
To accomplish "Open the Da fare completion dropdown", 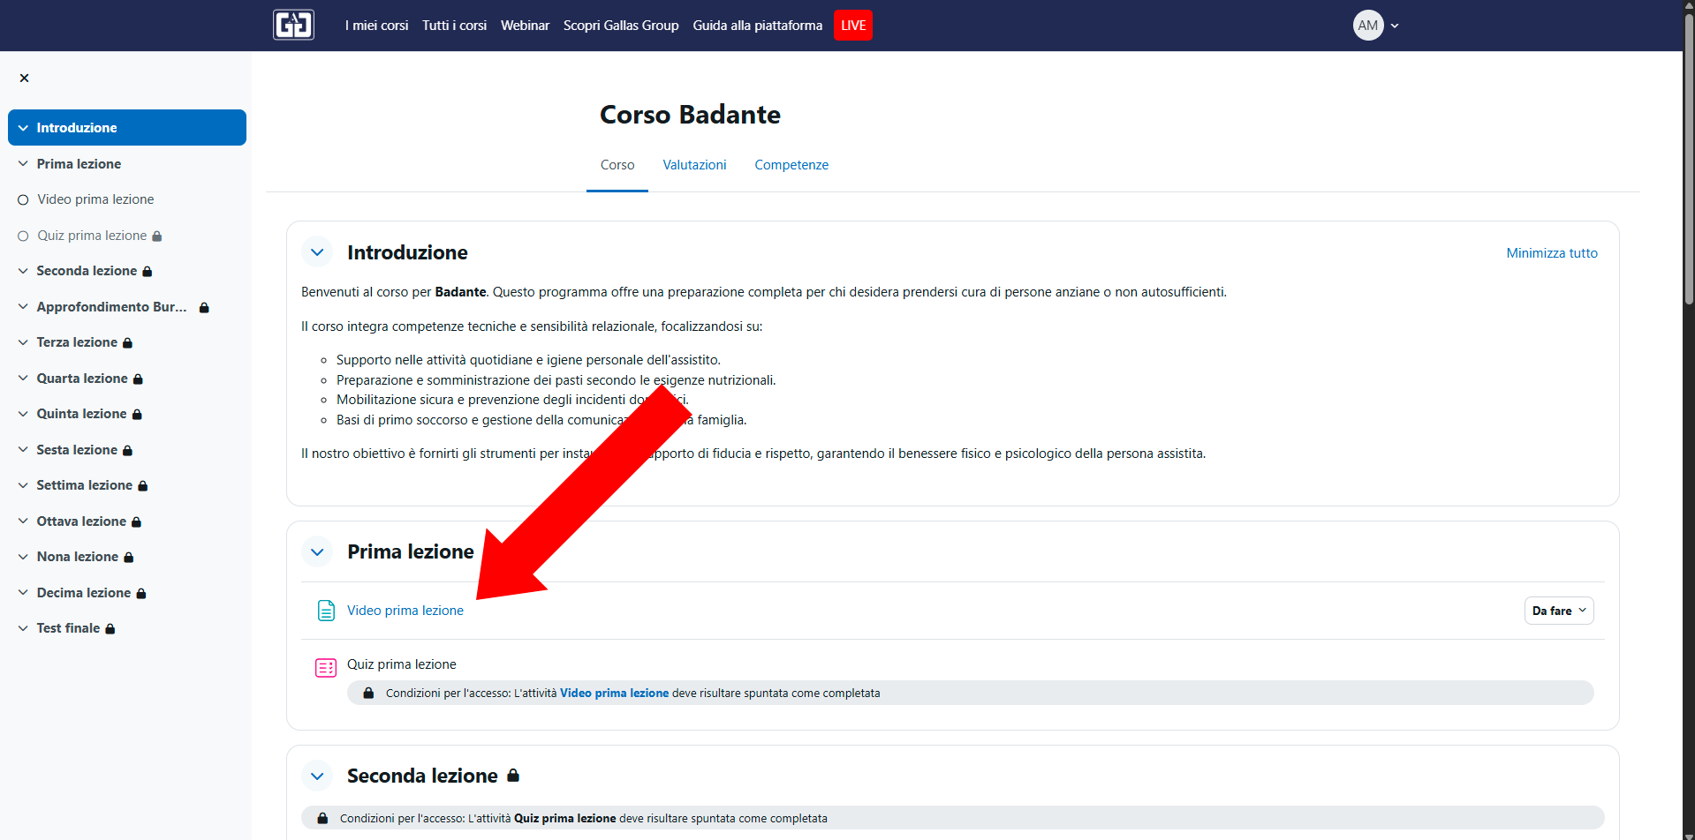I will pos(1558,611).
